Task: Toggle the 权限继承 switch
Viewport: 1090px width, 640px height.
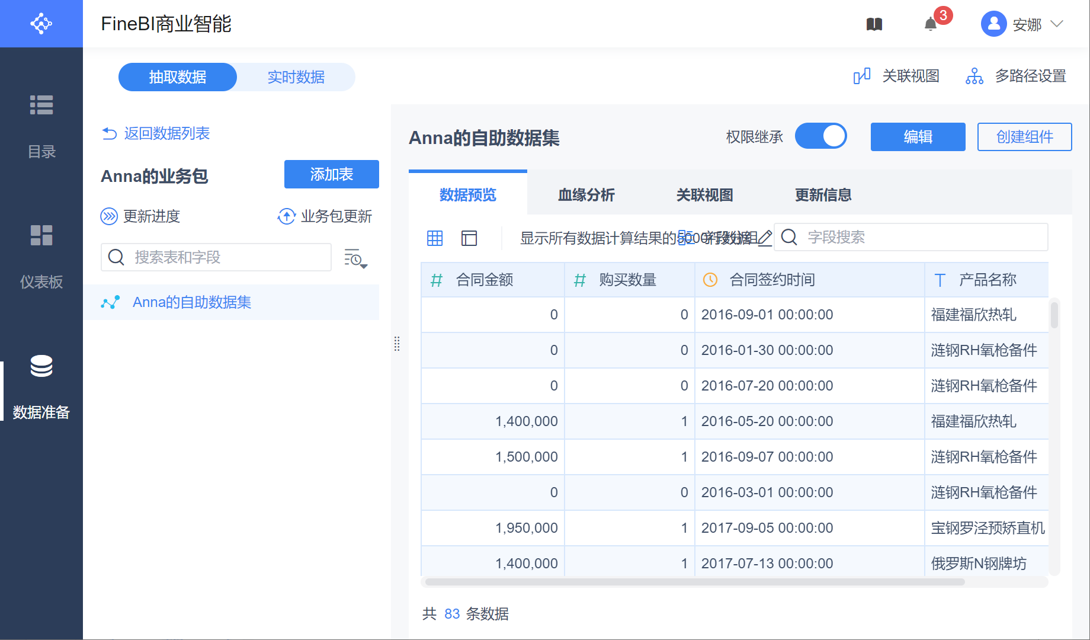Action: click(820, 136)
